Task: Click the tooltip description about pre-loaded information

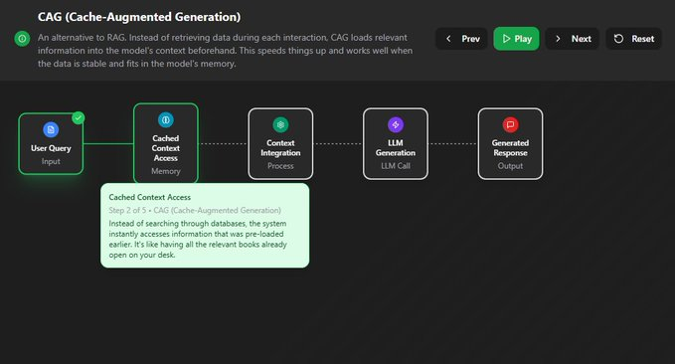Action: coord(198,239)
